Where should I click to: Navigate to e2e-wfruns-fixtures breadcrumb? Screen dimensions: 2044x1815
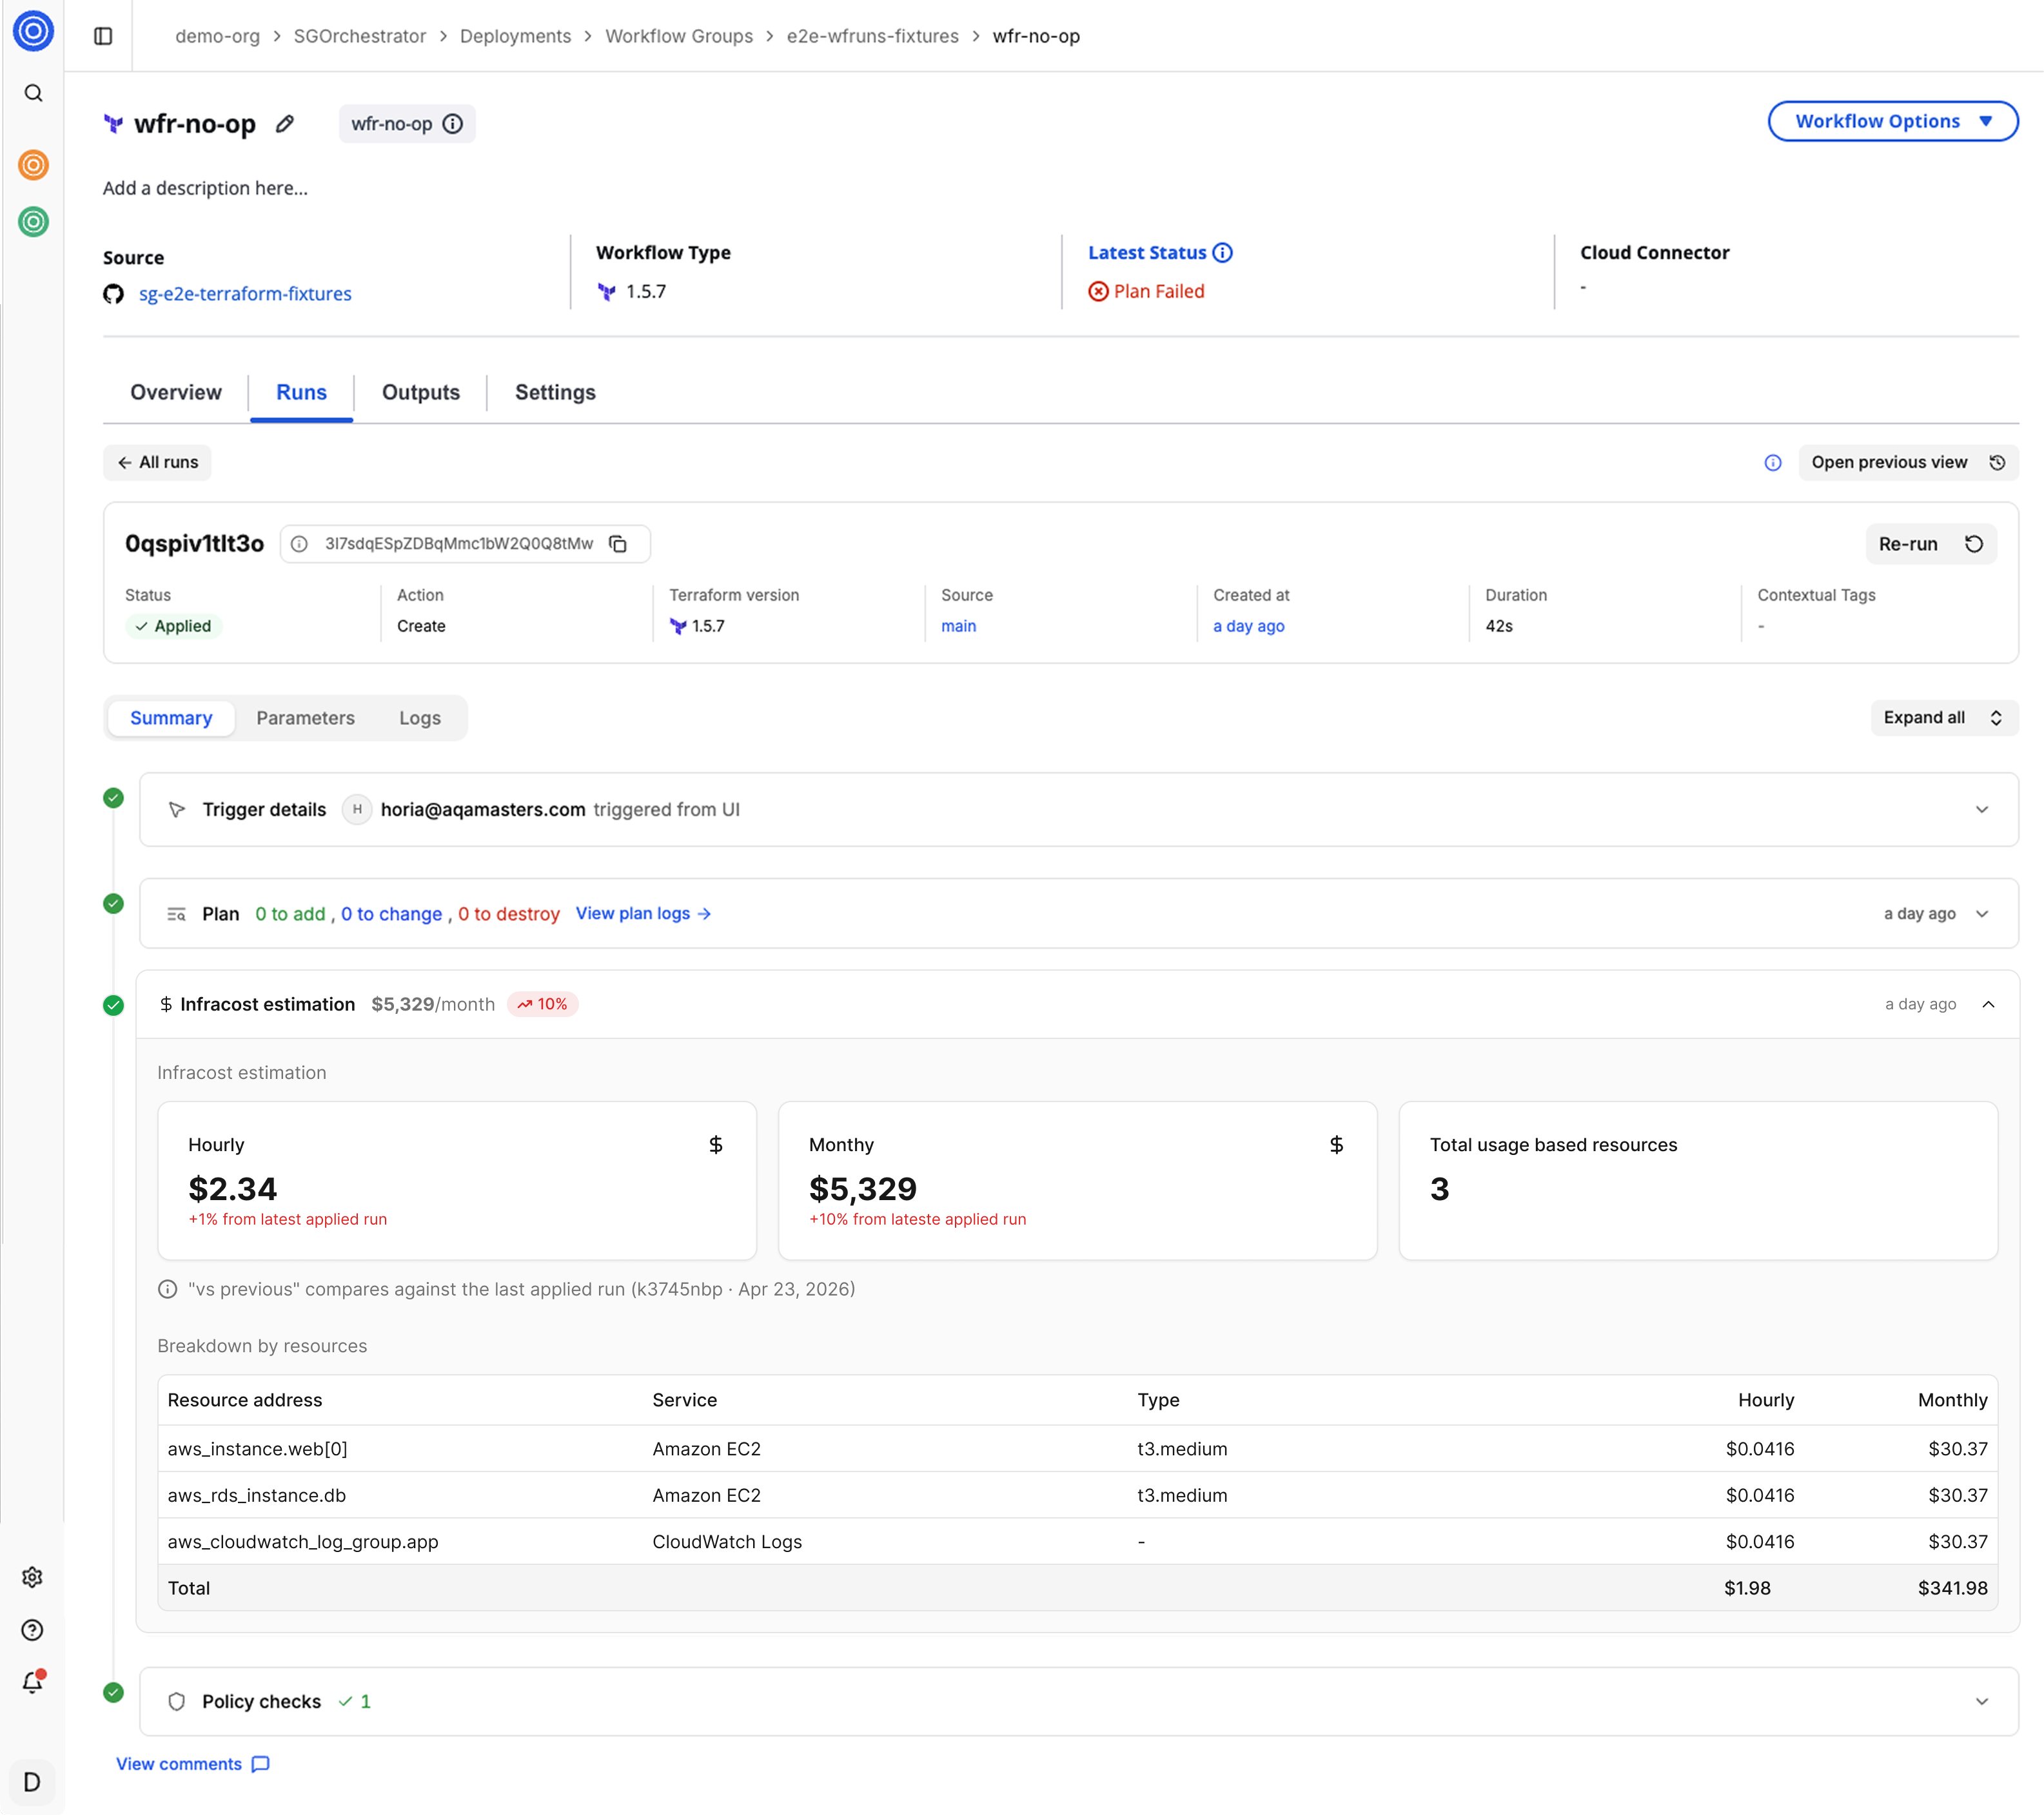(x=872, y=36)
